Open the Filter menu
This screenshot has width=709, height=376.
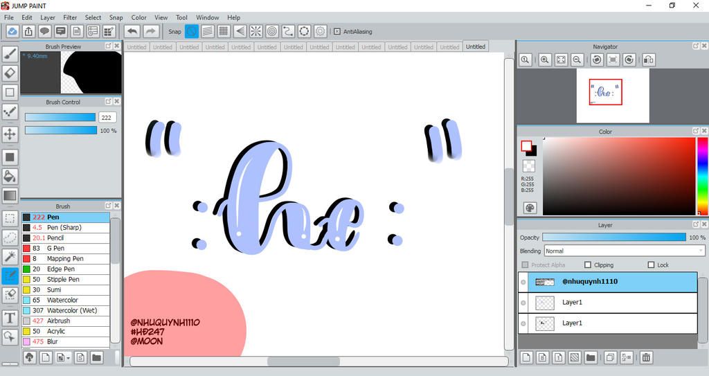coord(70,17)
